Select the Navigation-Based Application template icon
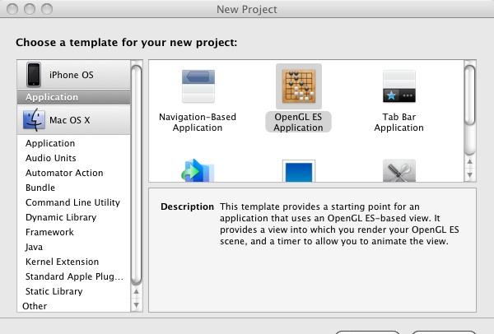This screenshot has height=334, width=494. pos(198,86)
